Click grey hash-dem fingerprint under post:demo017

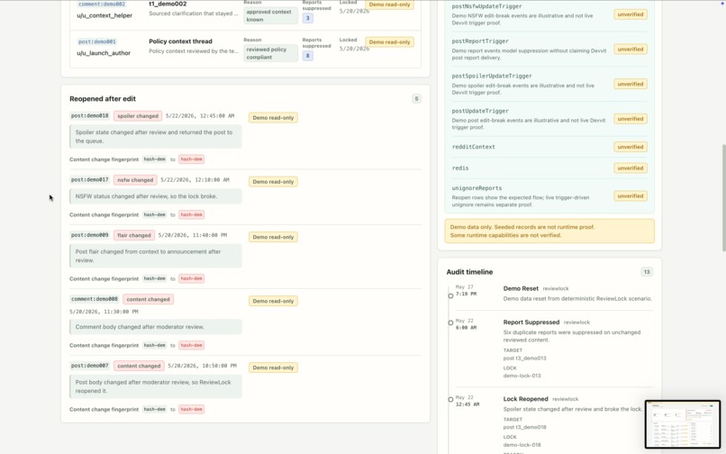pos(154,214)
